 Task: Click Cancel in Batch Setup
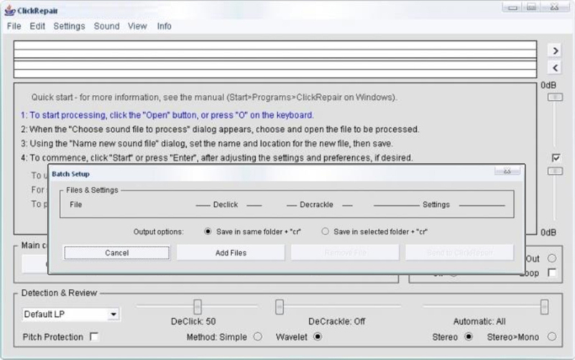point(116,253)
